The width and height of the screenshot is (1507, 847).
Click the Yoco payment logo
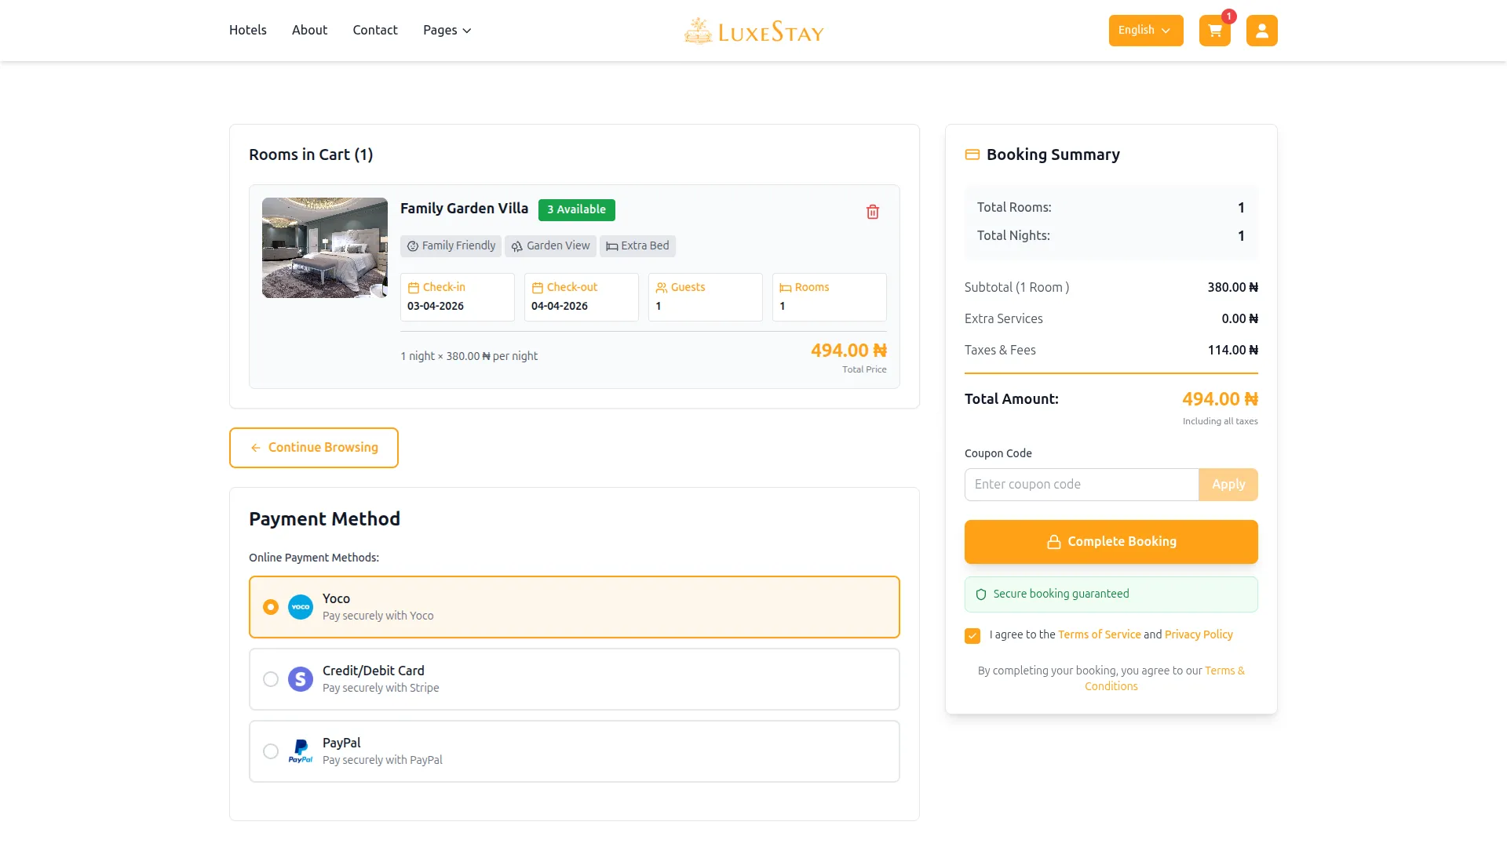(x=301, y=607)
